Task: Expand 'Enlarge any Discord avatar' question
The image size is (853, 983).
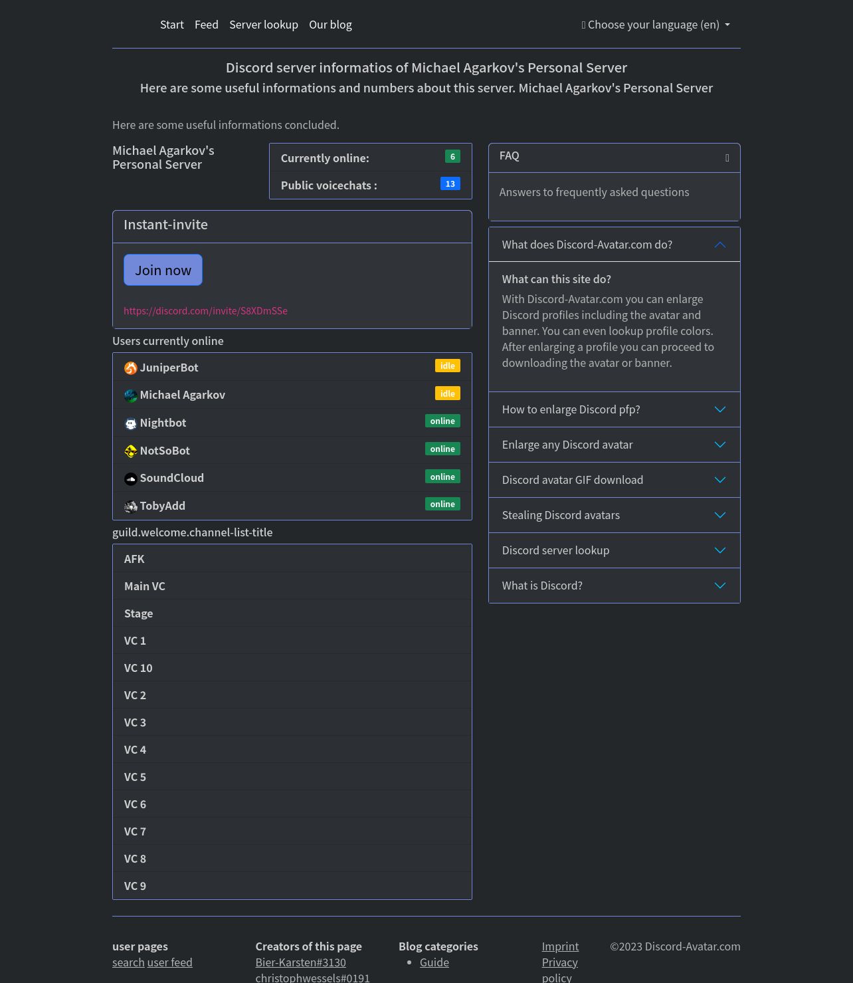Action: click(615, 445)
